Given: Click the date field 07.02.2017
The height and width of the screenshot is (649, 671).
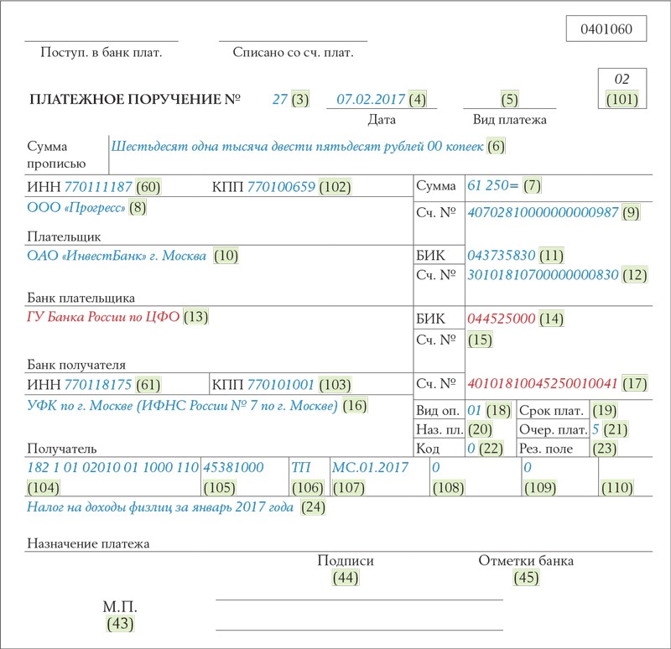Looking at the screenshot, I should [371, 99].
